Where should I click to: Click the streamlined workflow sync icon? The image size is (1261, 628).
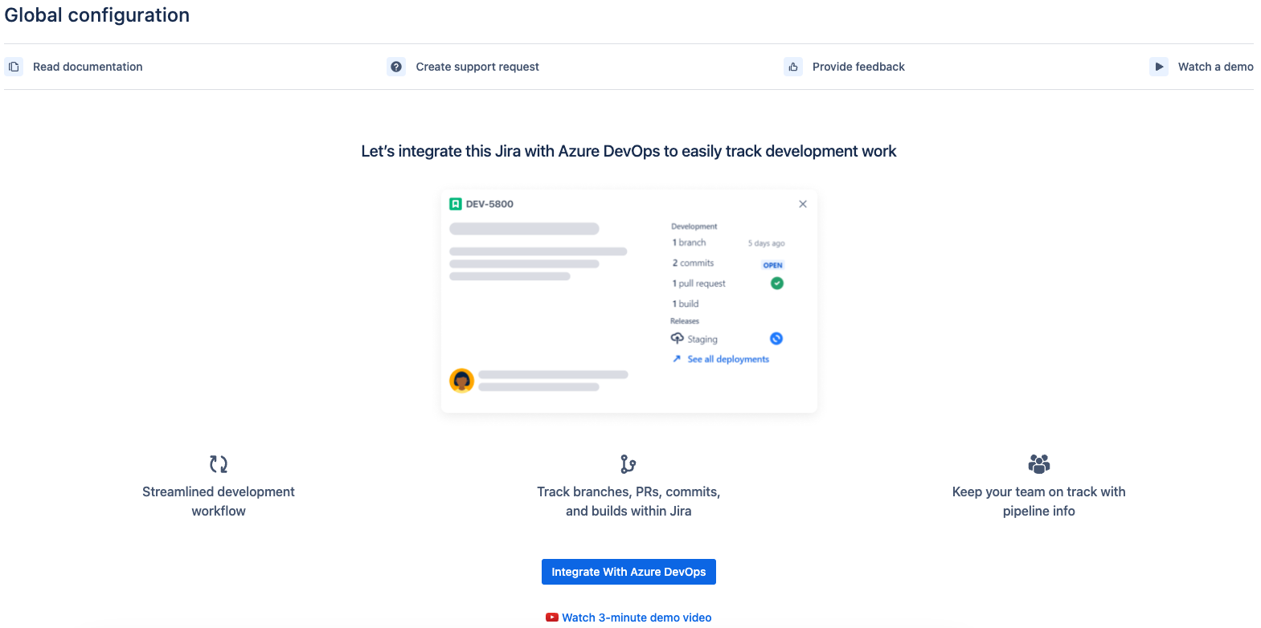coord(219,464)
